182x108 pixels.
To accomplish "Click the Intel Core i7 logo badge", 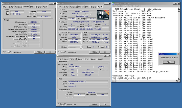I will point(103,15).
